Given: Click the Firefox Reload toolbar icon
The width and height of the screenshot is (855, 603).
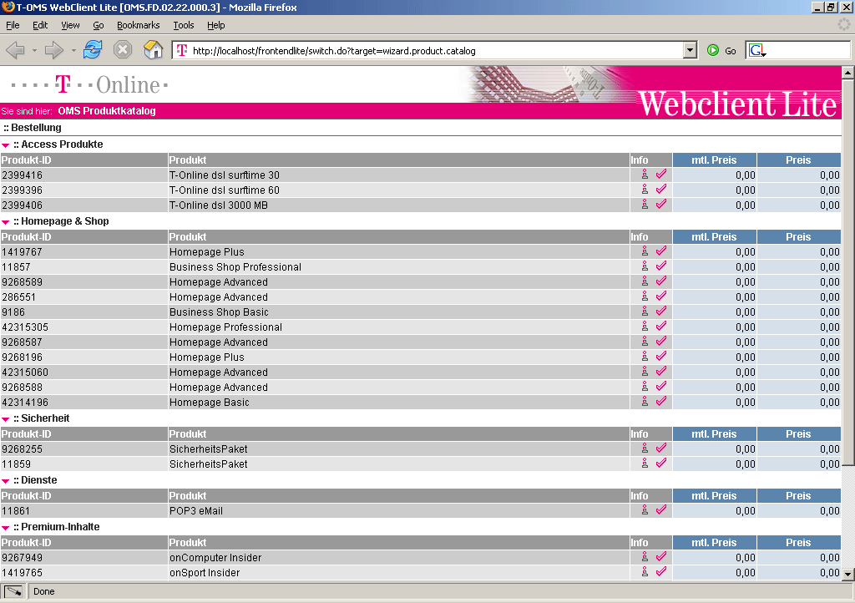Looking at the screenshot, I should (93, 50).
